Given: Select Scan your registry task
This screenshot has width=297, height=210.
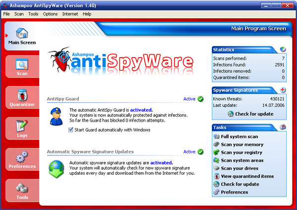Looking at the screenshot, I should coord(242,152).
